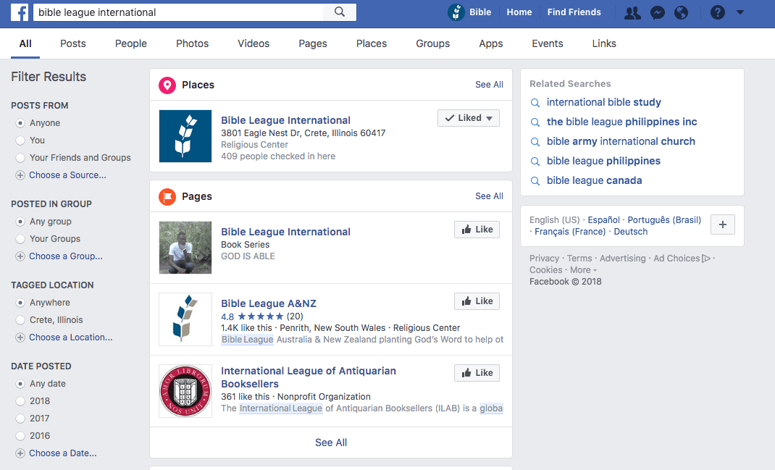
Task: Click inside the search text field
Action: 178,12
